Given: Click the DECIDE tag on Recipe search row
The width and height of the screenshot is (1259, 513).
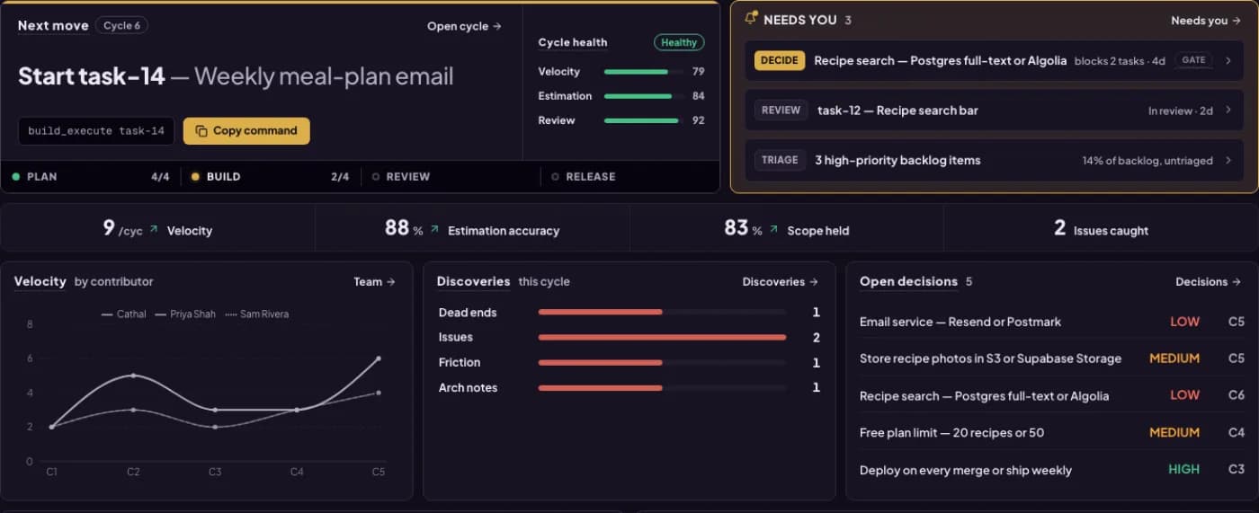Looking at the screenshot, I should (x=779, y=60).
